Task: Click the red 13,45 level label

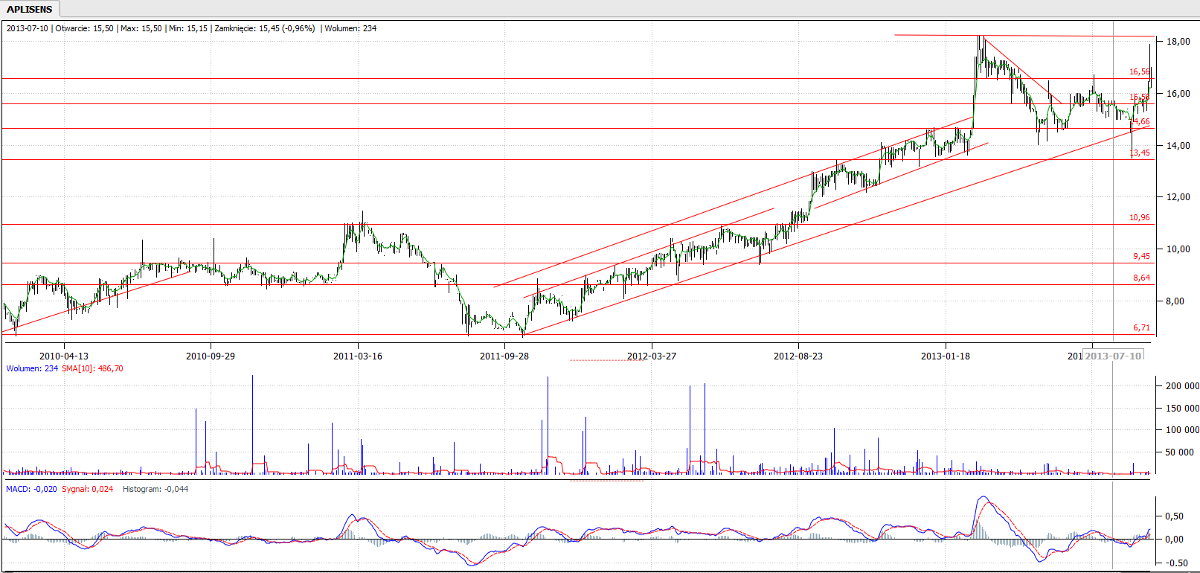Action: click(x=1139, y=153)
